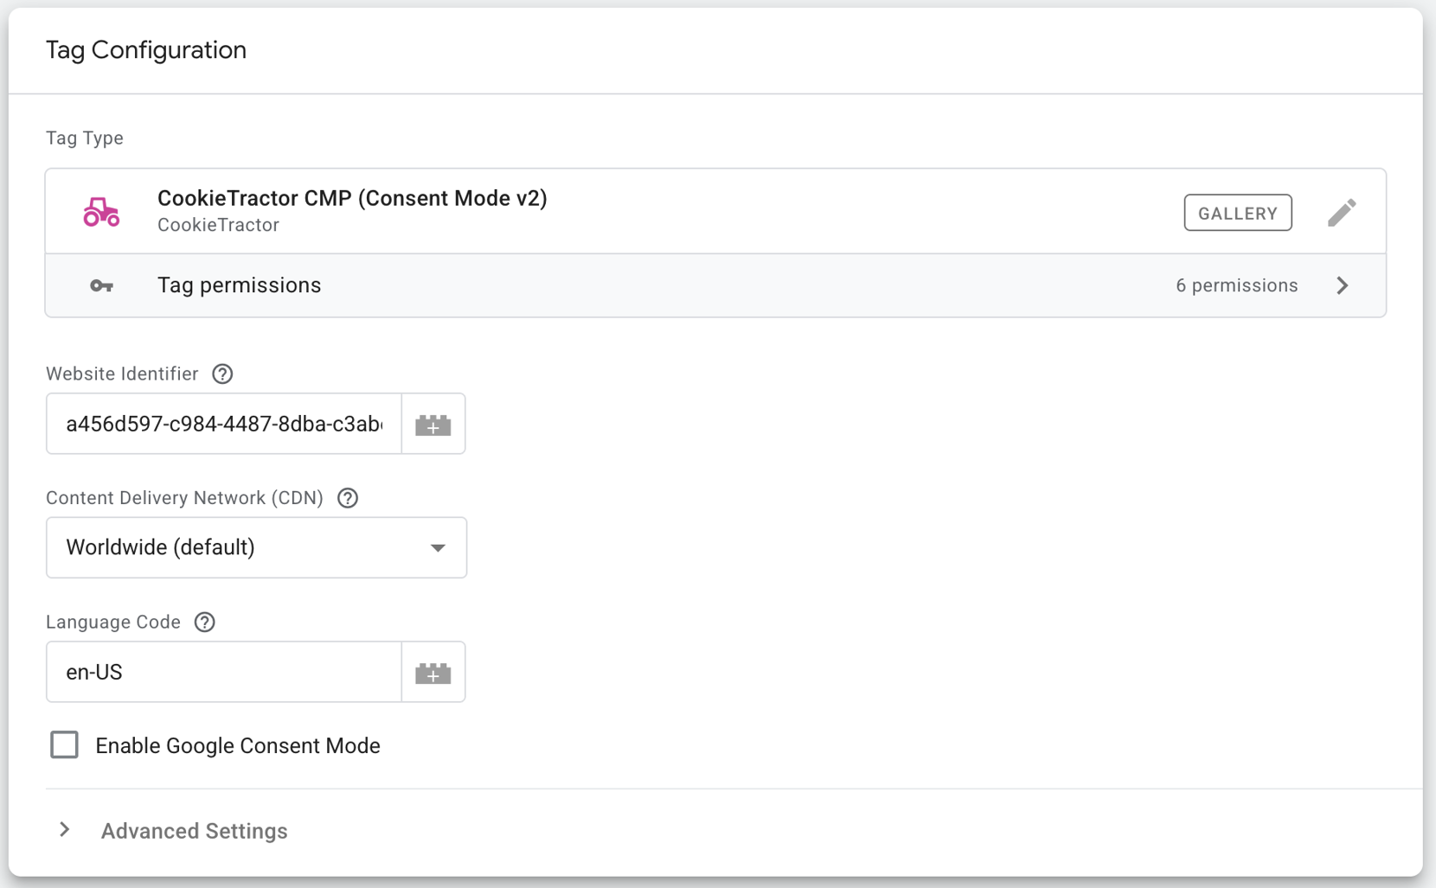Screen dimensions: 1436x888
Task: Click the pink CookieTractor tractor icon
Action: (x=101, y=212)
